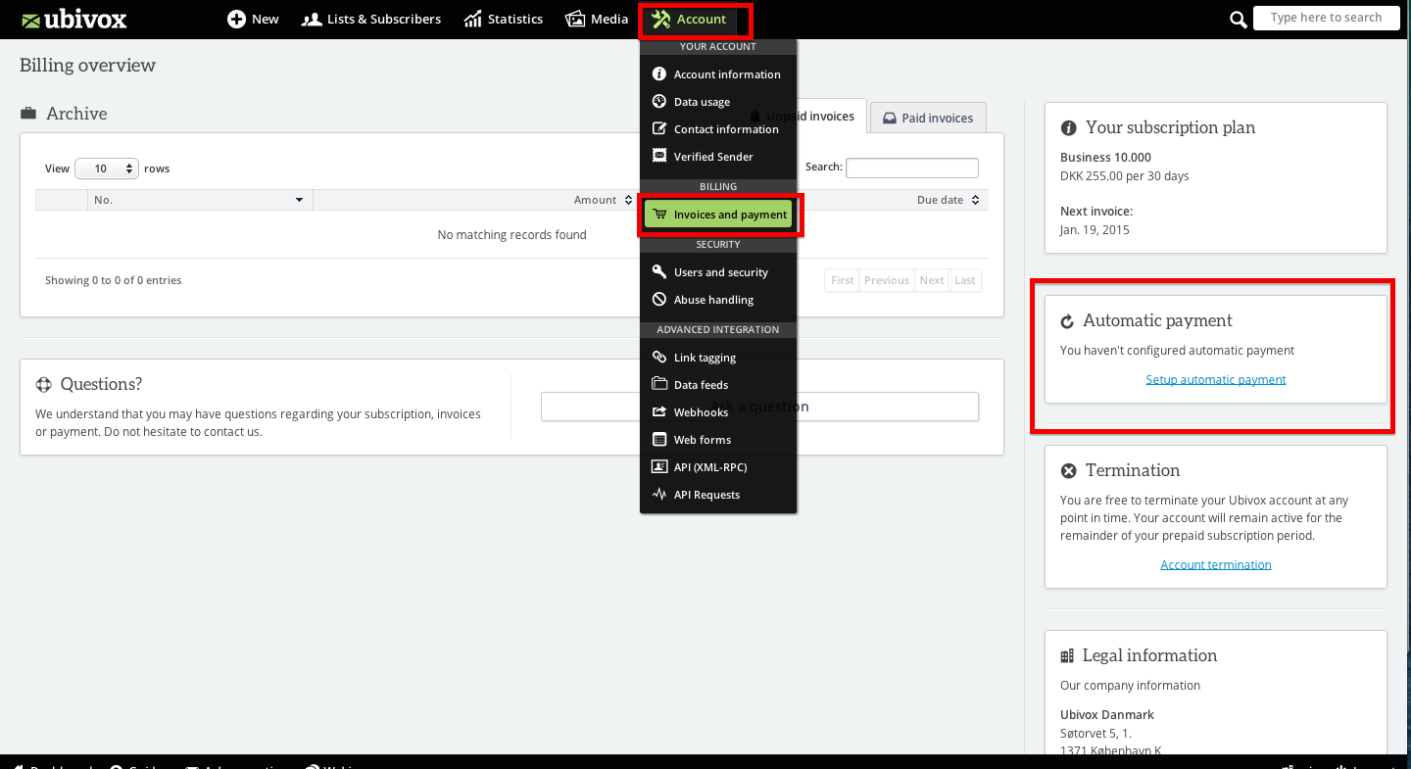Screen dimensions: 1411x769
Task: Go to First page
Action: tap(843, 280)
